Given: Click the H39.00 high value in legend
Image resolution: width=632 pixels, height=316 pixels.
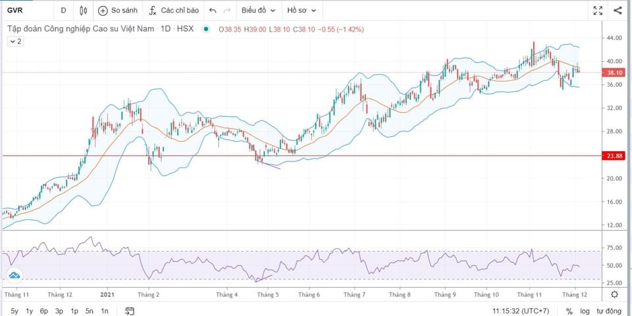Looking at the screenshot, I should [255, 30].
